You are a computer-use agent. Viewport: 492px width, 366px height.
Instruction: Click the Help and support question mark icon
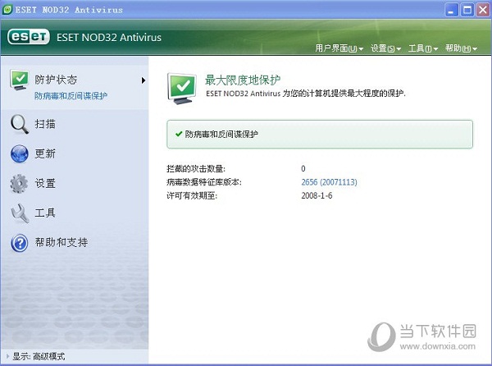click(20, 243)
